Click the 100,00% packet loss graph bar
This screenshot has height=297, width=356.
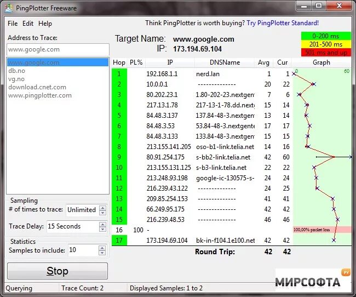323,230
